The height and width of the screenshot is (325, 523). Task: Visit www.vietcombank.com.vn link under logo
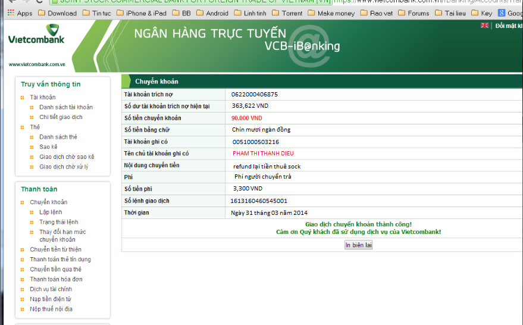coord(37,64)
